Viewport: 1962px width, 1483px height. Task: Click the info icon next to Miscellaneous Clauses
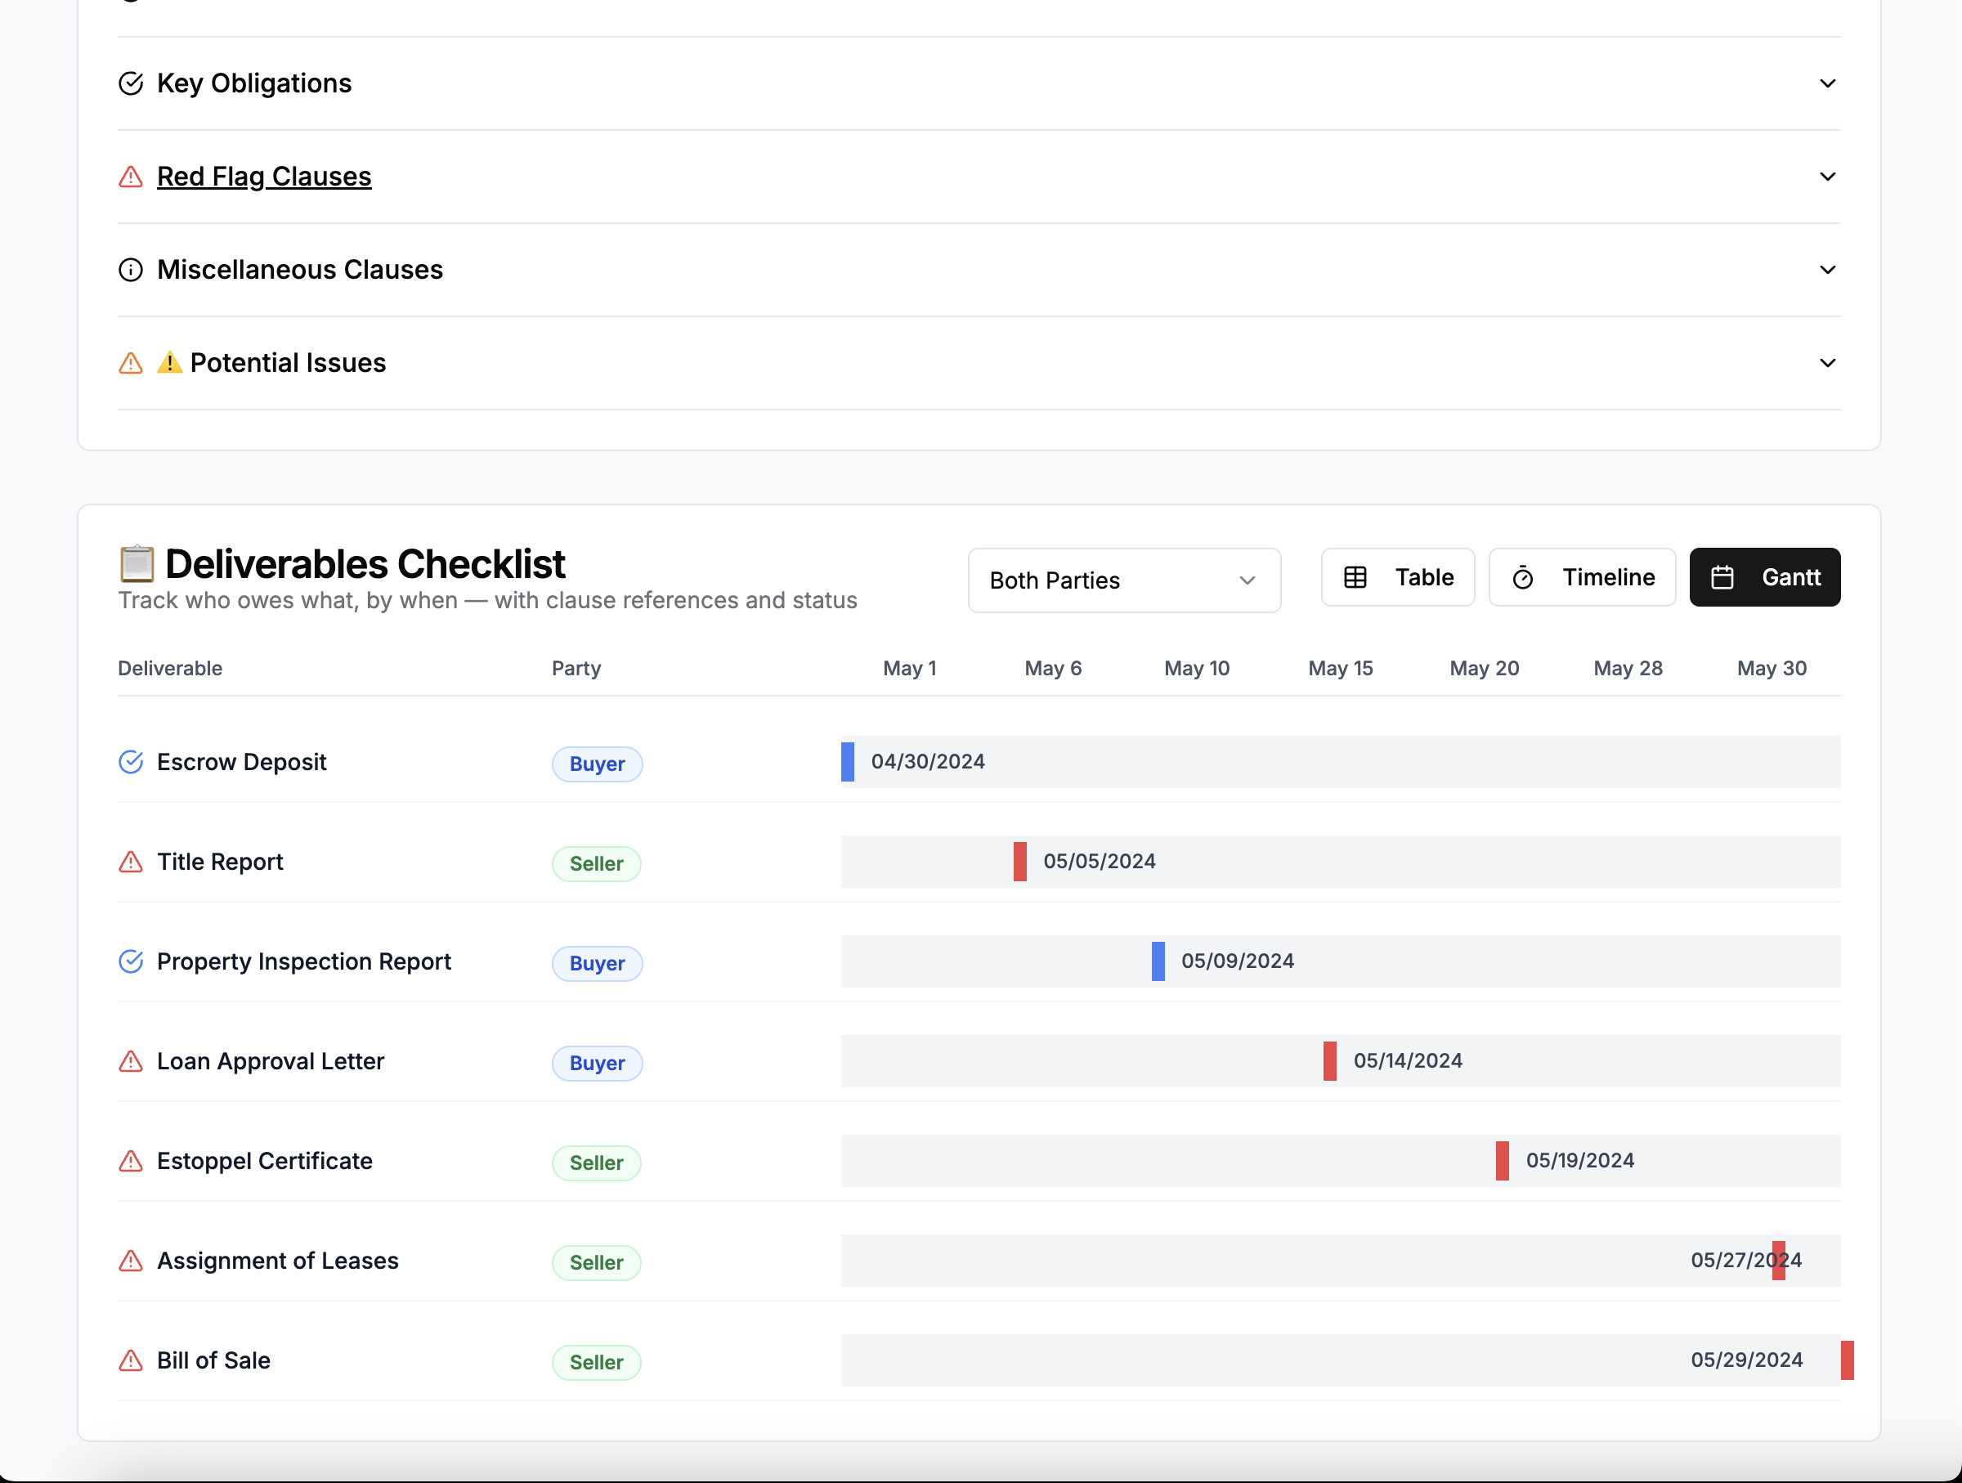[130, 270]
